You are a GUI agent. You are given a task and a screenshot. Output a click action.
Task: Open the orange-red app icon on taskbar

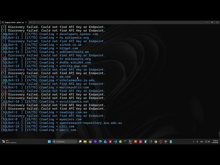[x=135, y=142]
